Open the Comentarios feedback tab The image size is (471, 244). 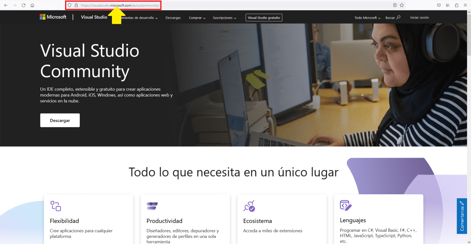click(462, 216)
